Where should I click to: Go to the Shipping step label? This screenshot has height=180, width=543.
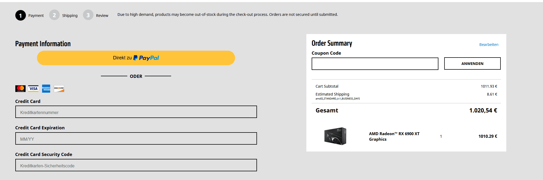click(x=70, y=16)
